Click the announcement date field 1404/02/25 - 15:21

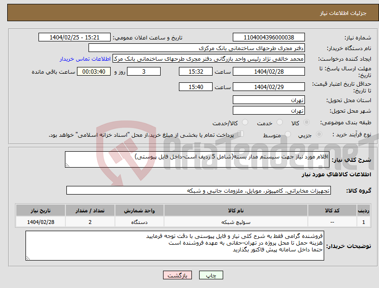click(x=75, y=37)
